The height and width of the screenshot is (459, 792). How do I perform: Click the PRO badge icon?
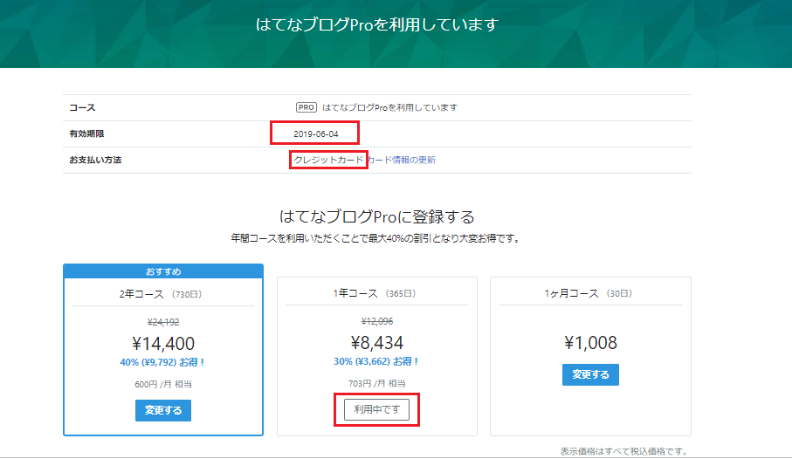[306, 107]
